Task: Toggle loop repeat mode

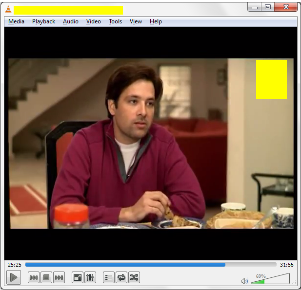Action: 121,277
